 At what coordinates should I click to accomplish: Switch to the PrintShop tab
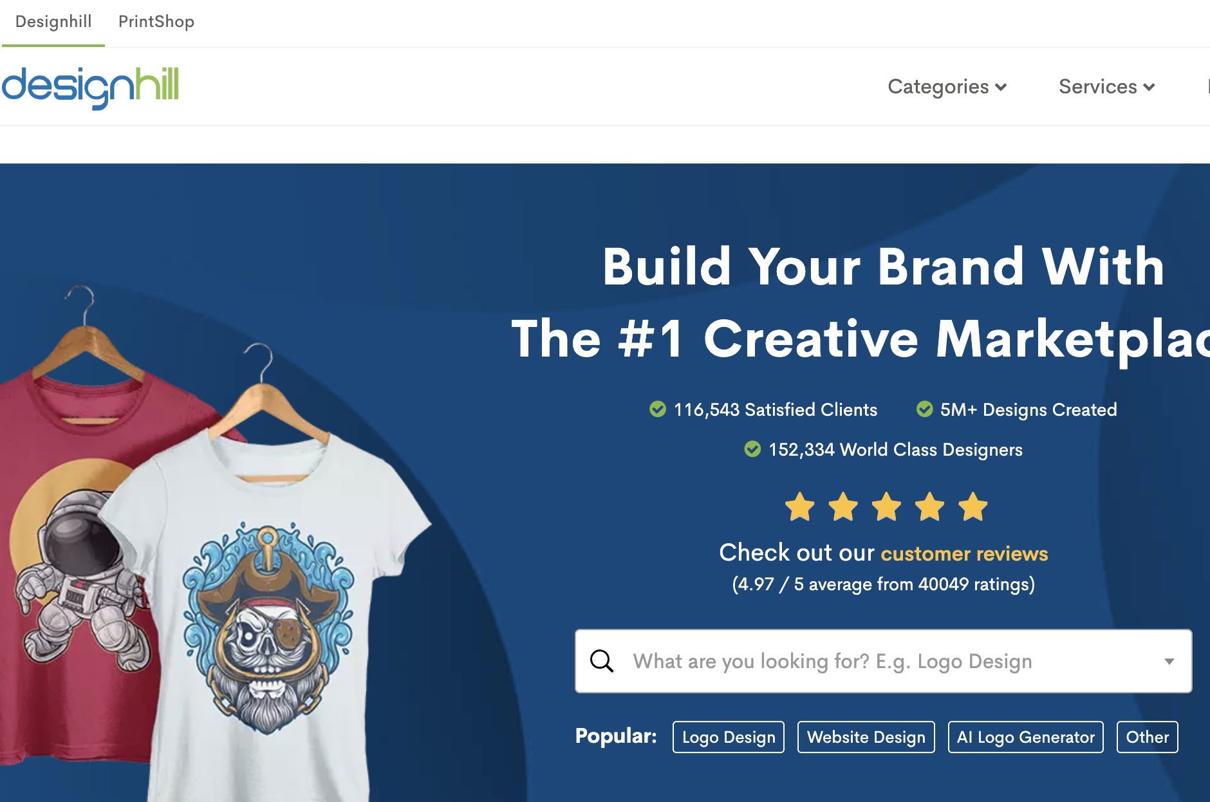click(x=156, y=22)
